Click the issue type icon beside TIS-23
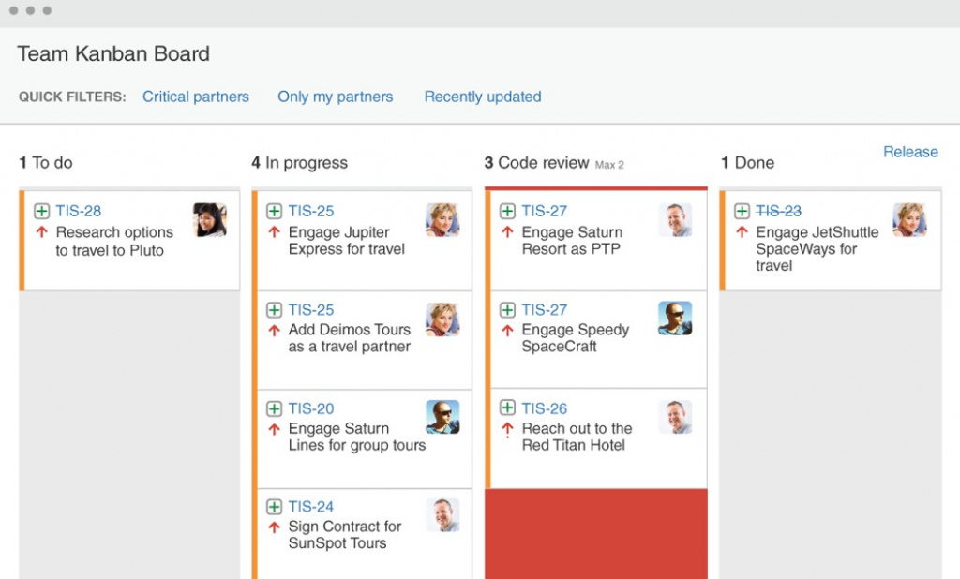Screen dimensions: 960x579 coord(742,212)
